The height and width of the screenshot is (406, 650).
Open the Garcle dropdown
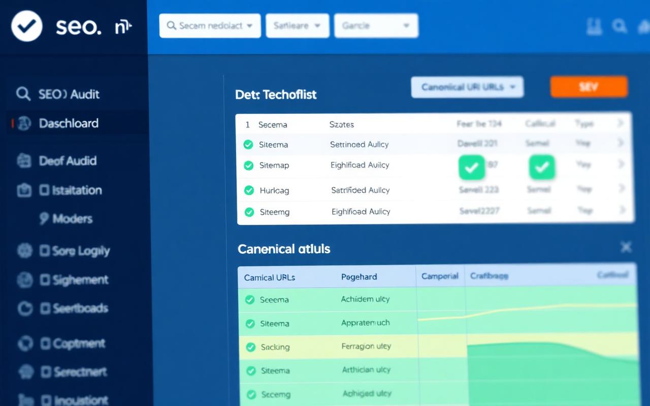click(376, 26)
